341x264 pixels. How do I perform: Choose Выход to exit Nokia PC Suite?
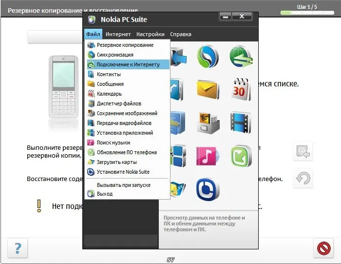[128, 194]
